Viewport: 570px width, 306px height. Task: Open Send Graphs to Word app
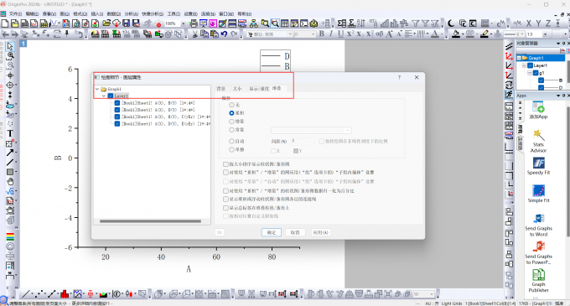(538, 225)
